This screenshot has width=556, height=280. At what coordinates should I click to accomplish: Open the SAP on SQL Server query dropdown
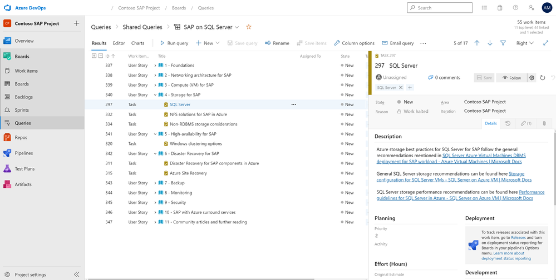tap(237, 27)
